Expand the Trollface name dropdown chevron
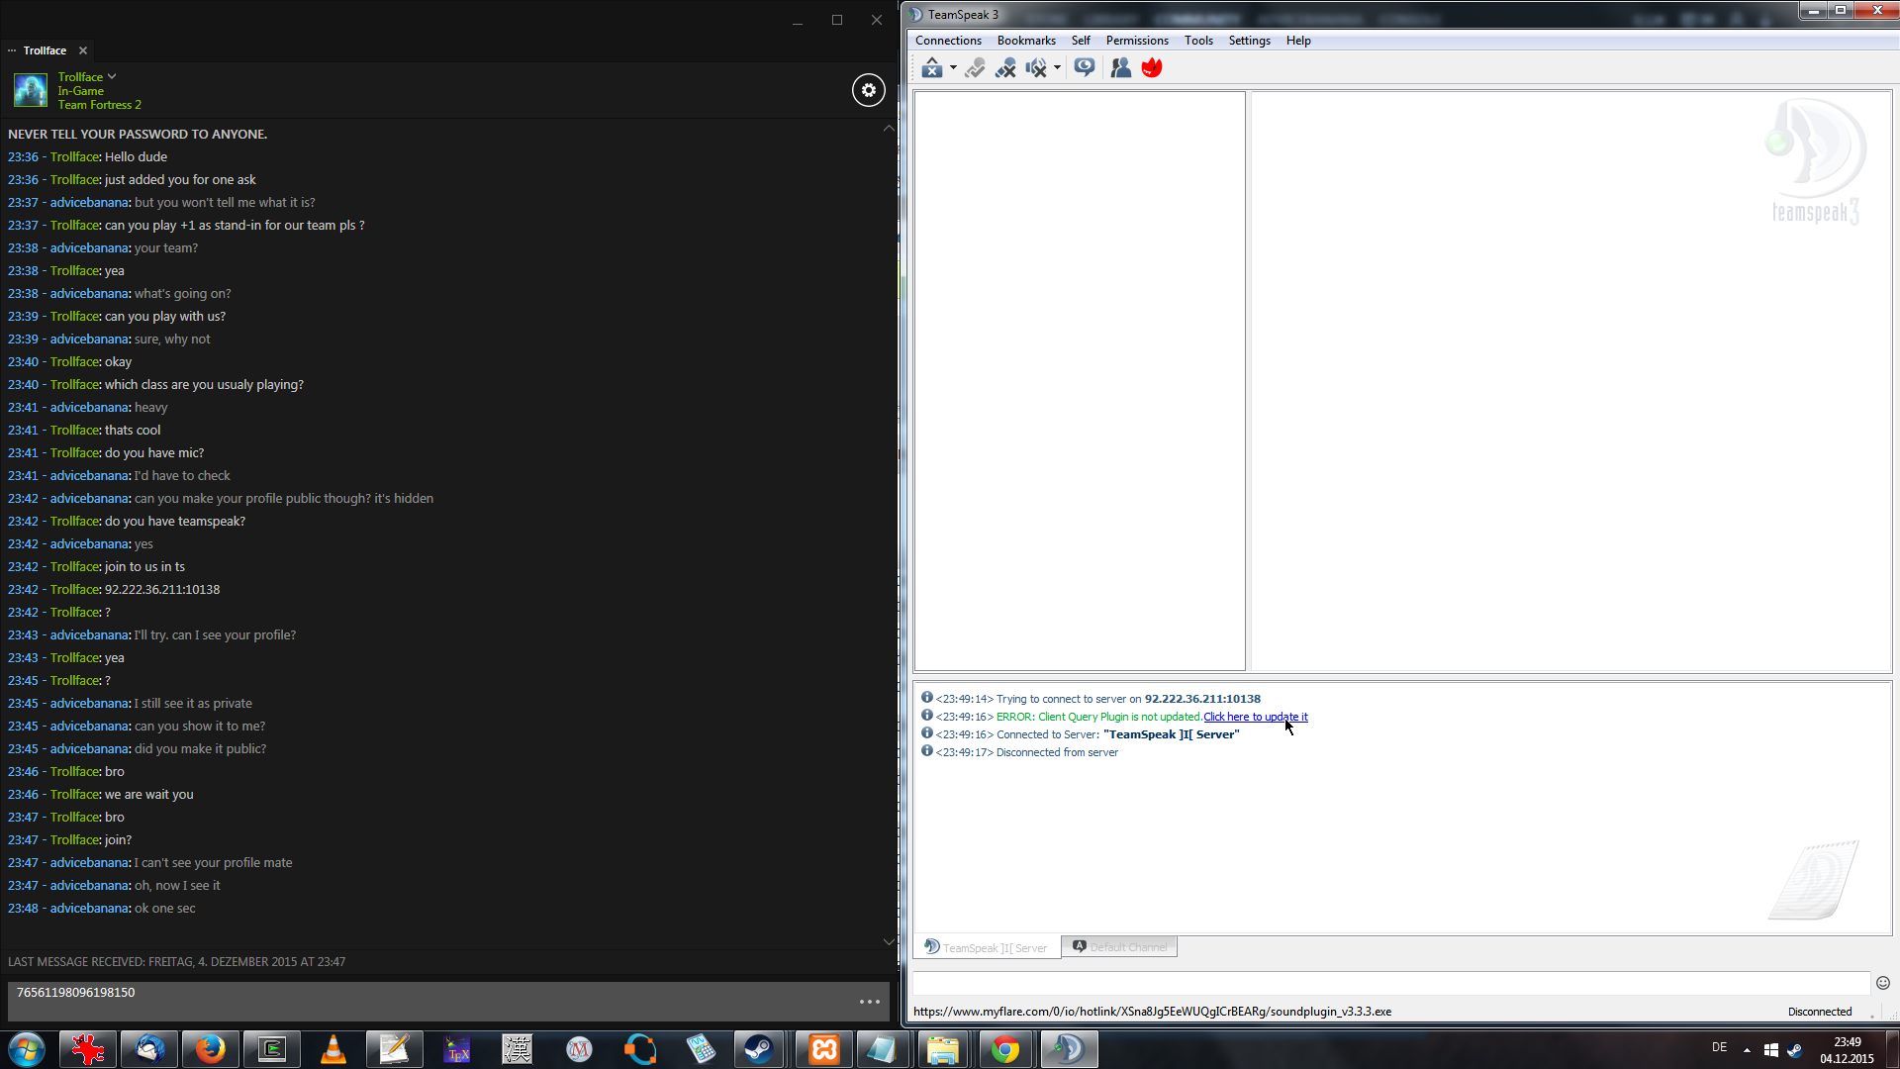The width and height of the screenshot is (1900, 1069). [x=112, y=76]
